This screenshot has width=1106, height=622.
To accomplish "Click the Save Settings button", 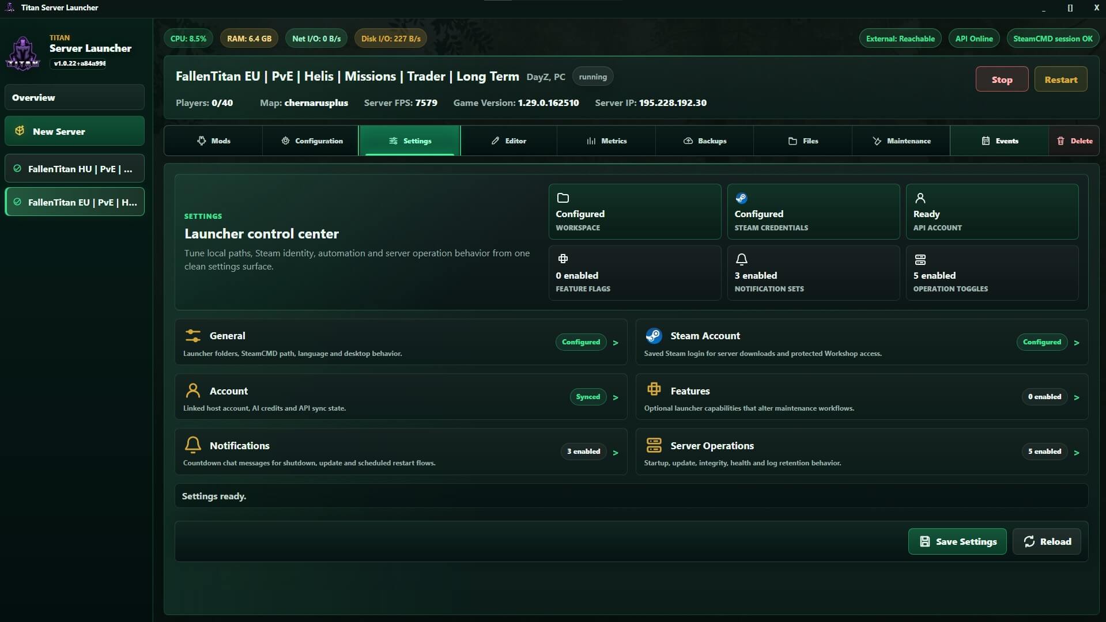I will click(x=957, y=541).
